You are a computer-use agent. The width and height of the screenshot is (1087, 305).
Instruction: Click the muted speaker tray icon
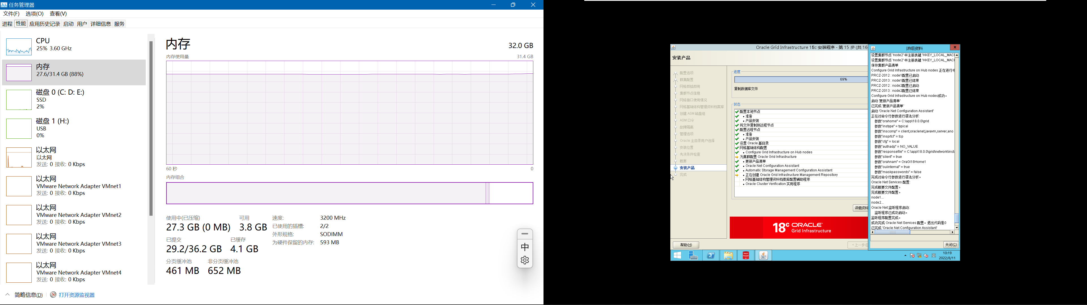coord(926,256)
